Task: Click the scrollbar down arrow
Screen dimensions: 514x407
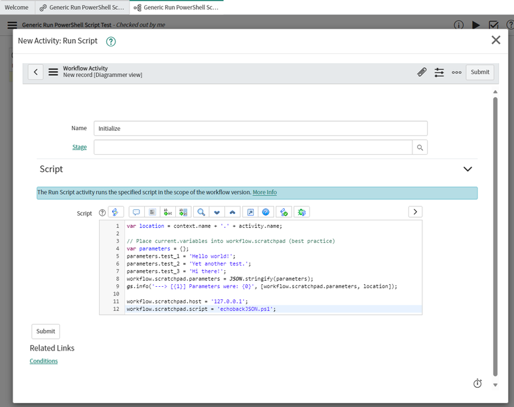Action: (x=495, y=385)
